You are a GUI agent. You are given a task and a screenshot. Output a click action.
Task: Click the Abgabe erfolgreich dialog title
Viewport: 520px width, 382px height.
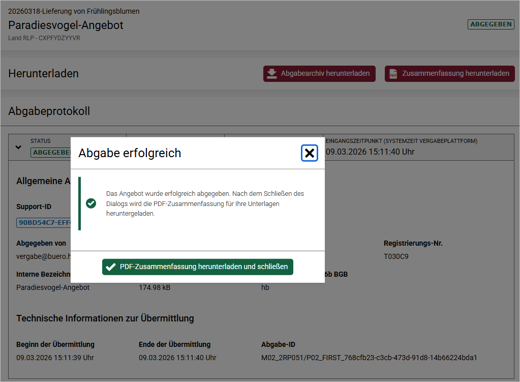tap(130, 153)
